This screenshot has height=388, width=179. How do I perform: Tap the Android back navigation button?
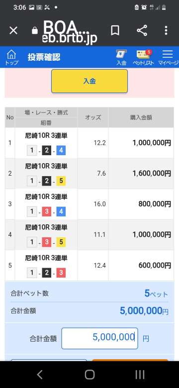click(40, 375)
